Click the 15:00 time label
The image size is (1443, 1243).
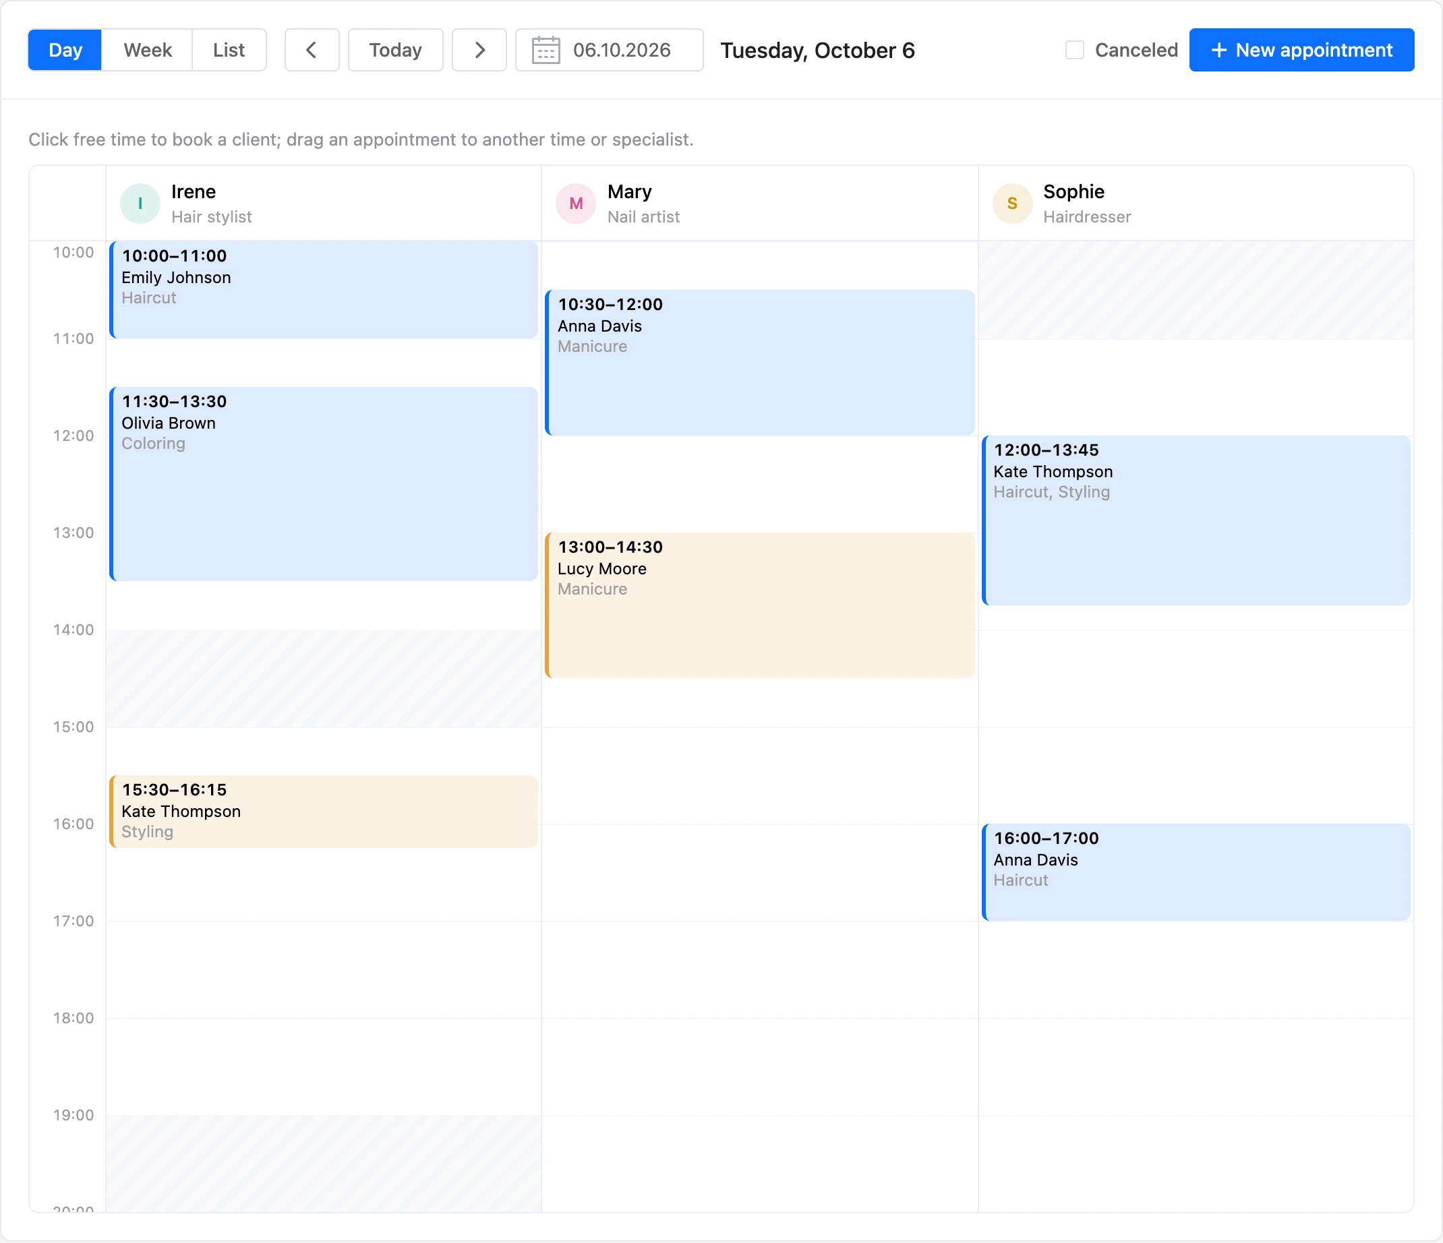(x=73, y=726)
